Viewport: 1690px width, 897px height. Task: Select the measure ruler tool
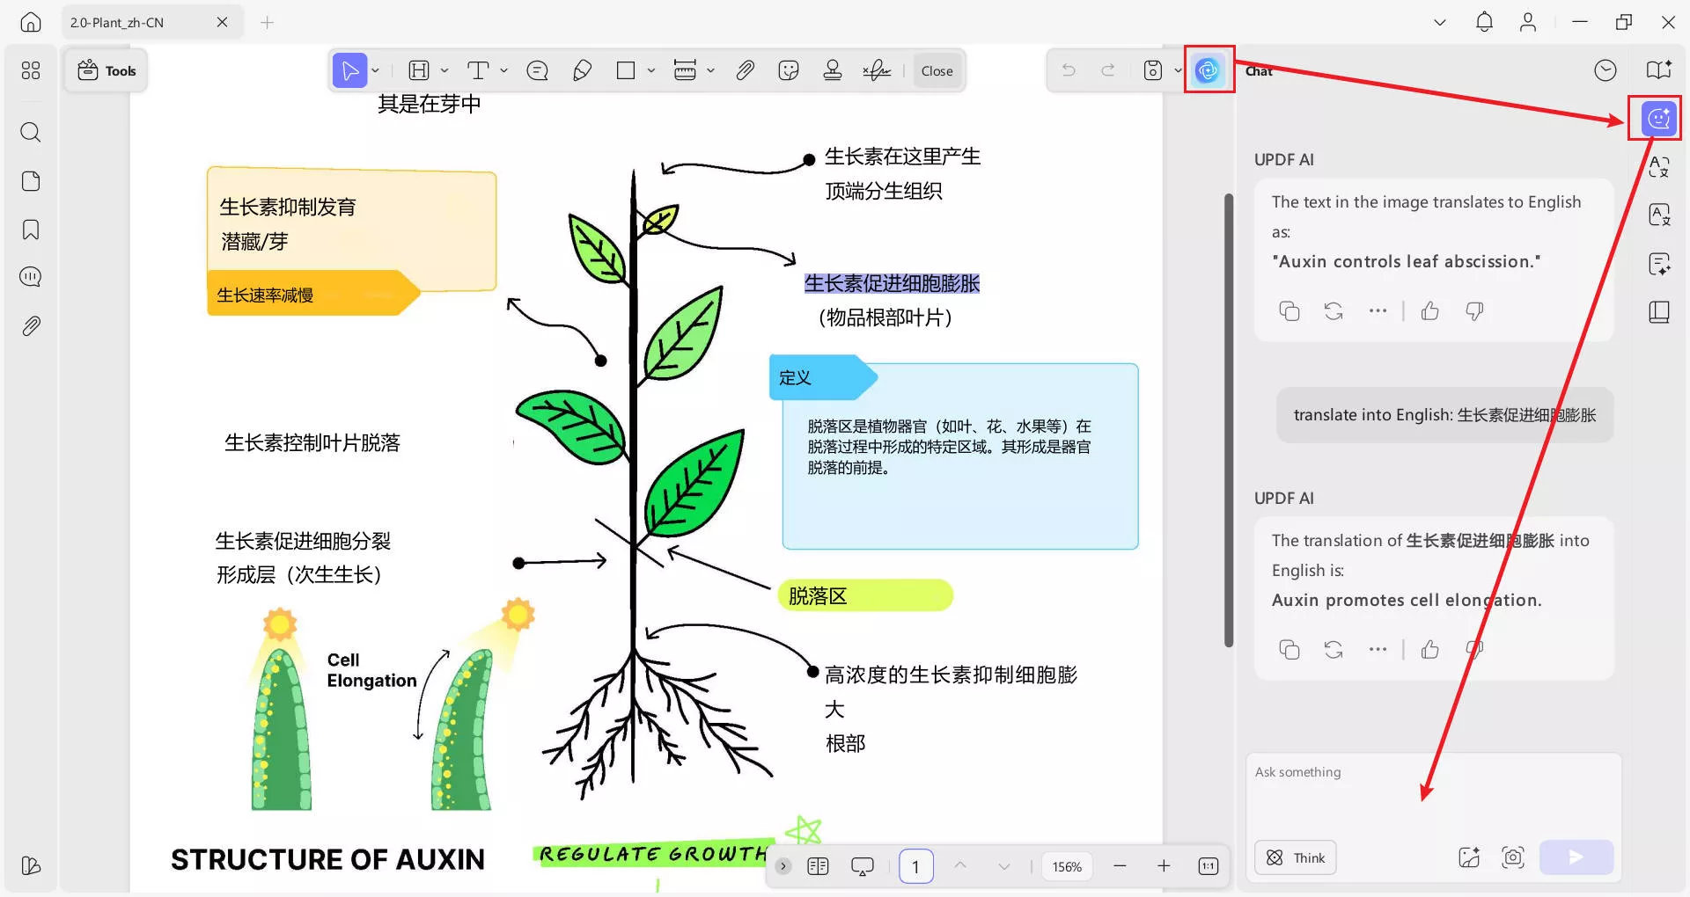(x=685, y=70)
